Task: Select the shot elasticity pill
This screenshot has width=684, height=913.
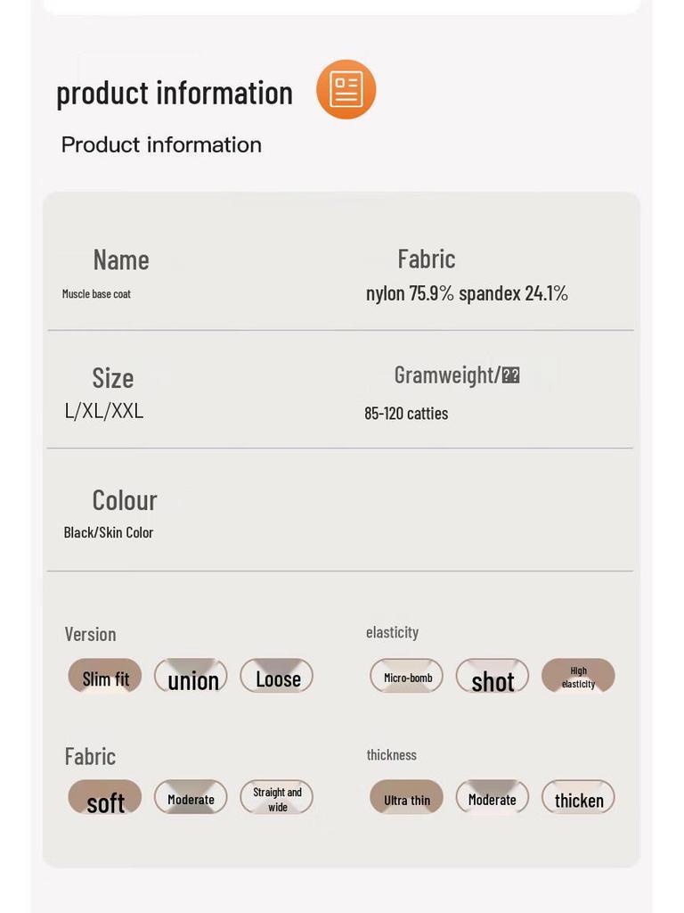Action: [x=493, y=677]
